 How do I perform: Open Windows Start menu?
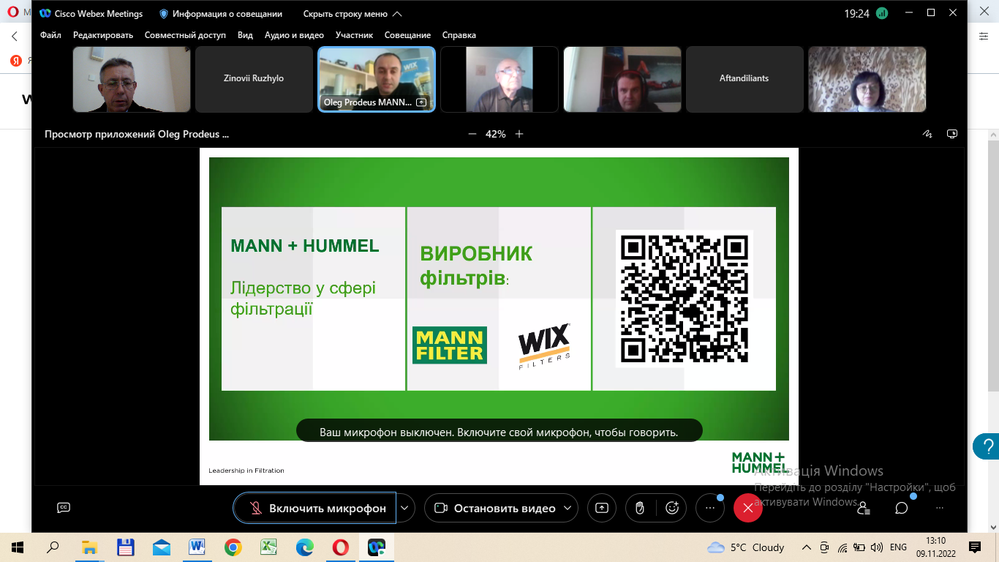[x=18, y=547]
